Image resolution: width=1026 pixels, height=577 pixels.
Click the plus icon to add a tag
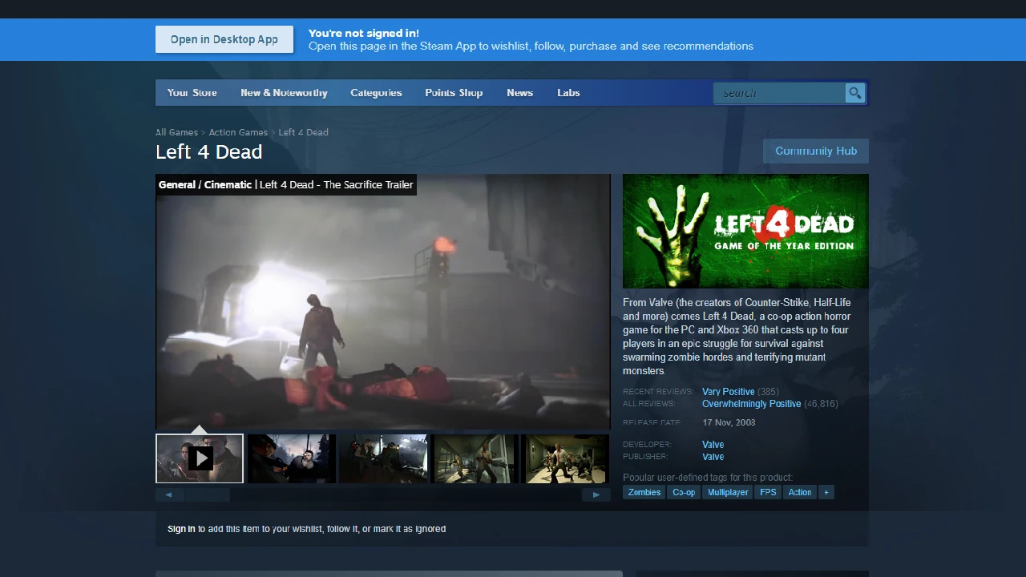click(826, 491)
